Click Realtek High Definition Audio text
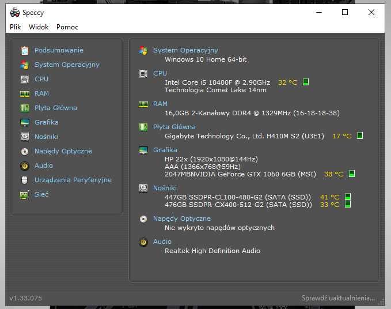This screenshot has height=309, width=391. [x=212, y=251]
